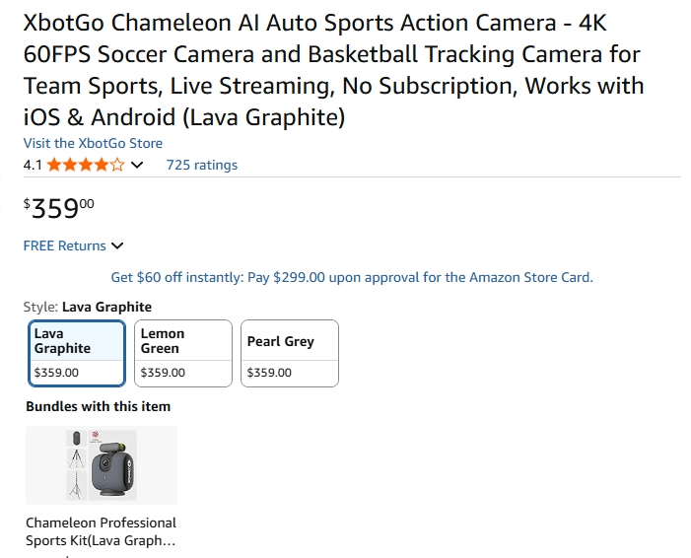Pick the Pearl Grey style option
This screenshot has width=691, height=558.
coord(289,353)
